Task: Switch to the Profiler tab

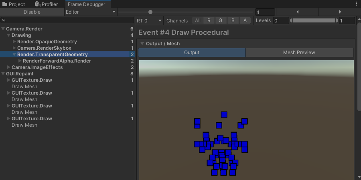Action: coord(46,4)
